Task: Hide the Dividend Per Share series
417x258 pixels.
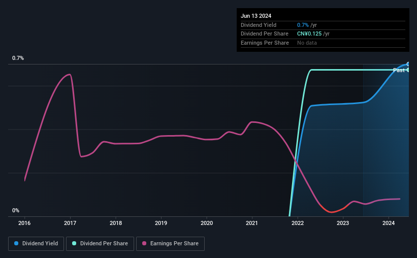Action: click(x=100, y=244)
